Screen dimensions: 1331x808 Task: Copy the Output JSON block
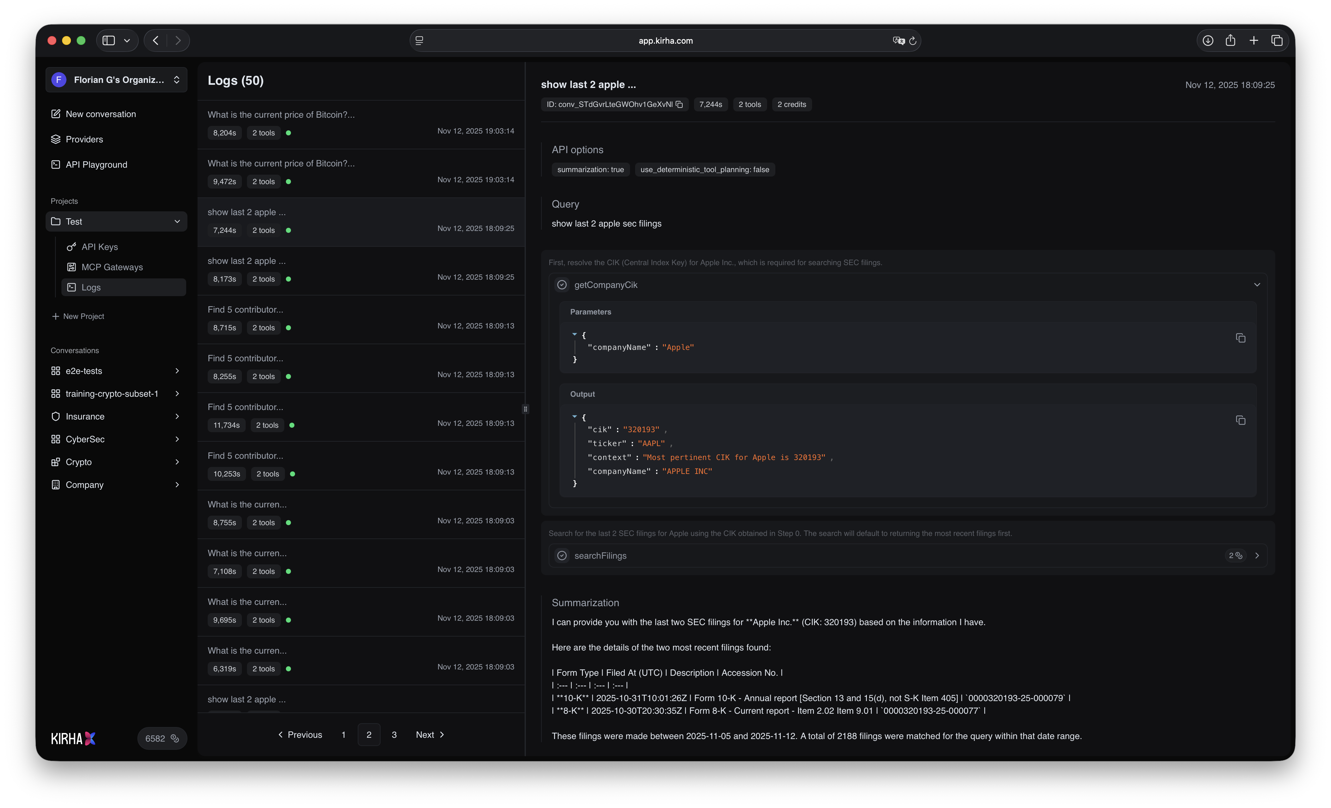click(x=1241, y=420)
